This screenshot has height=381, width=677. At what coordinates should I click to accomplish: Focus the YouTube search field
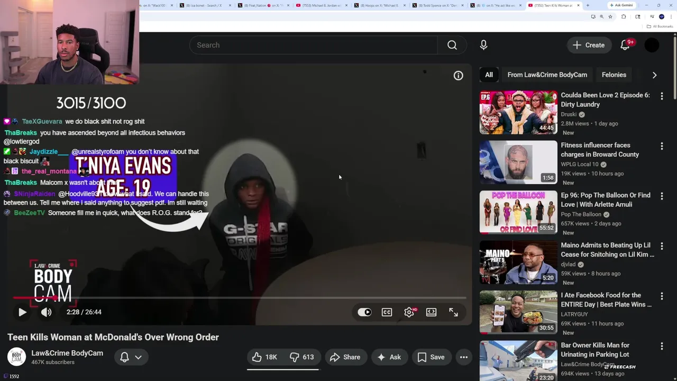[x=313, y=45]
